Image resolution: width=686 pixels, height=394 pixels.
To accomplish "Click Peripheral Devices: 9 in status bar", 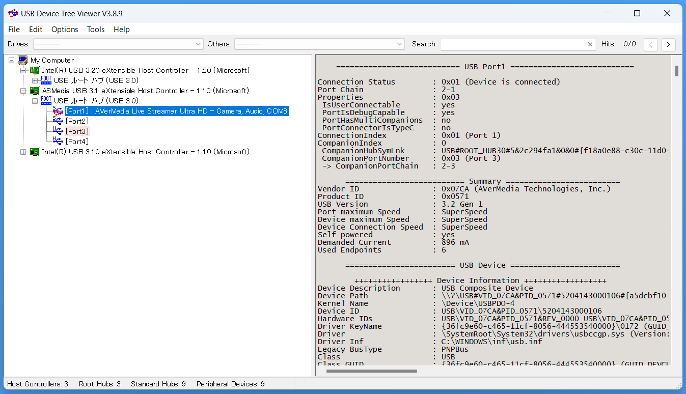I will pyautogui.click(x=231, y=384).
